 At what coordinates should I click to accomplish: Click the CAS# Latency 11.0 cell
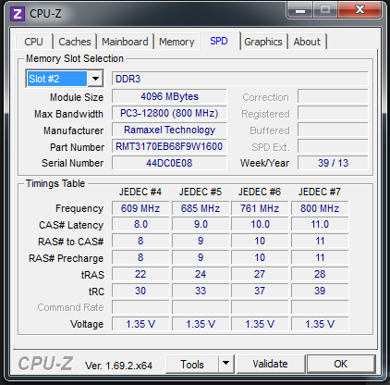point(320,224)
